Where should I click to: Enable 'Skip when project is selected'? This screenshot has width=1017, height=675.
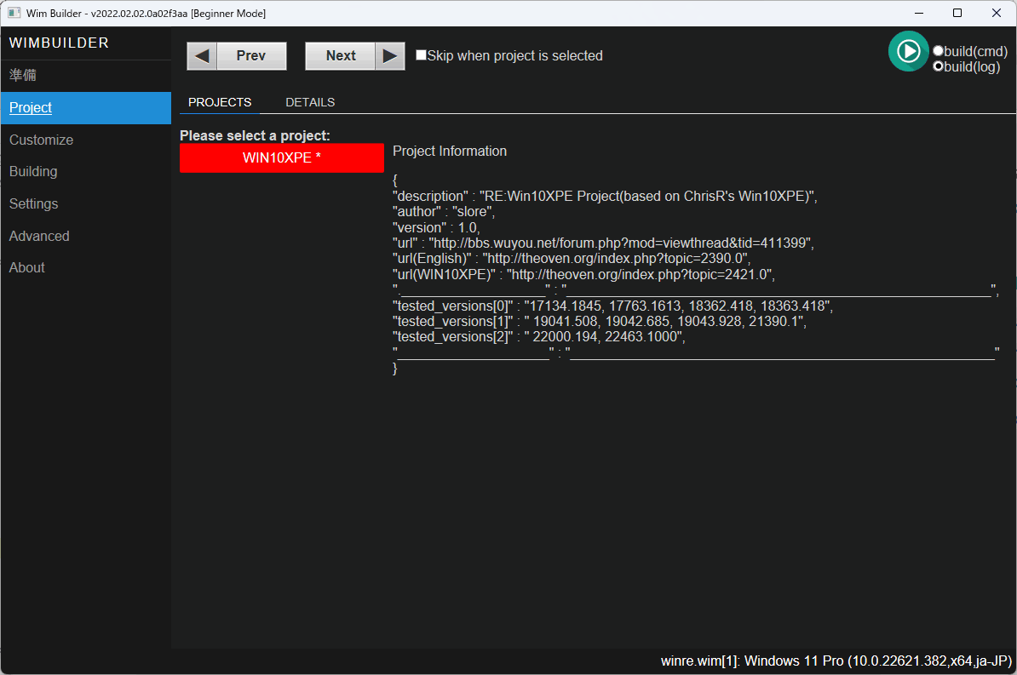coord(421,54)
